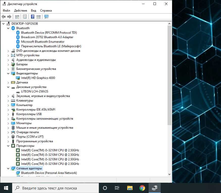
Task: Click the Видеоадаптеры category icon
Action: click(x=13, y=73)
